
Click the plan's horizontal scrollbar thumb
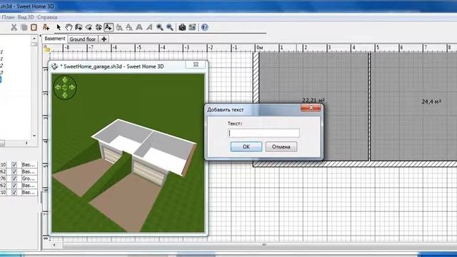pyautogui.click(x=263, y=245)
